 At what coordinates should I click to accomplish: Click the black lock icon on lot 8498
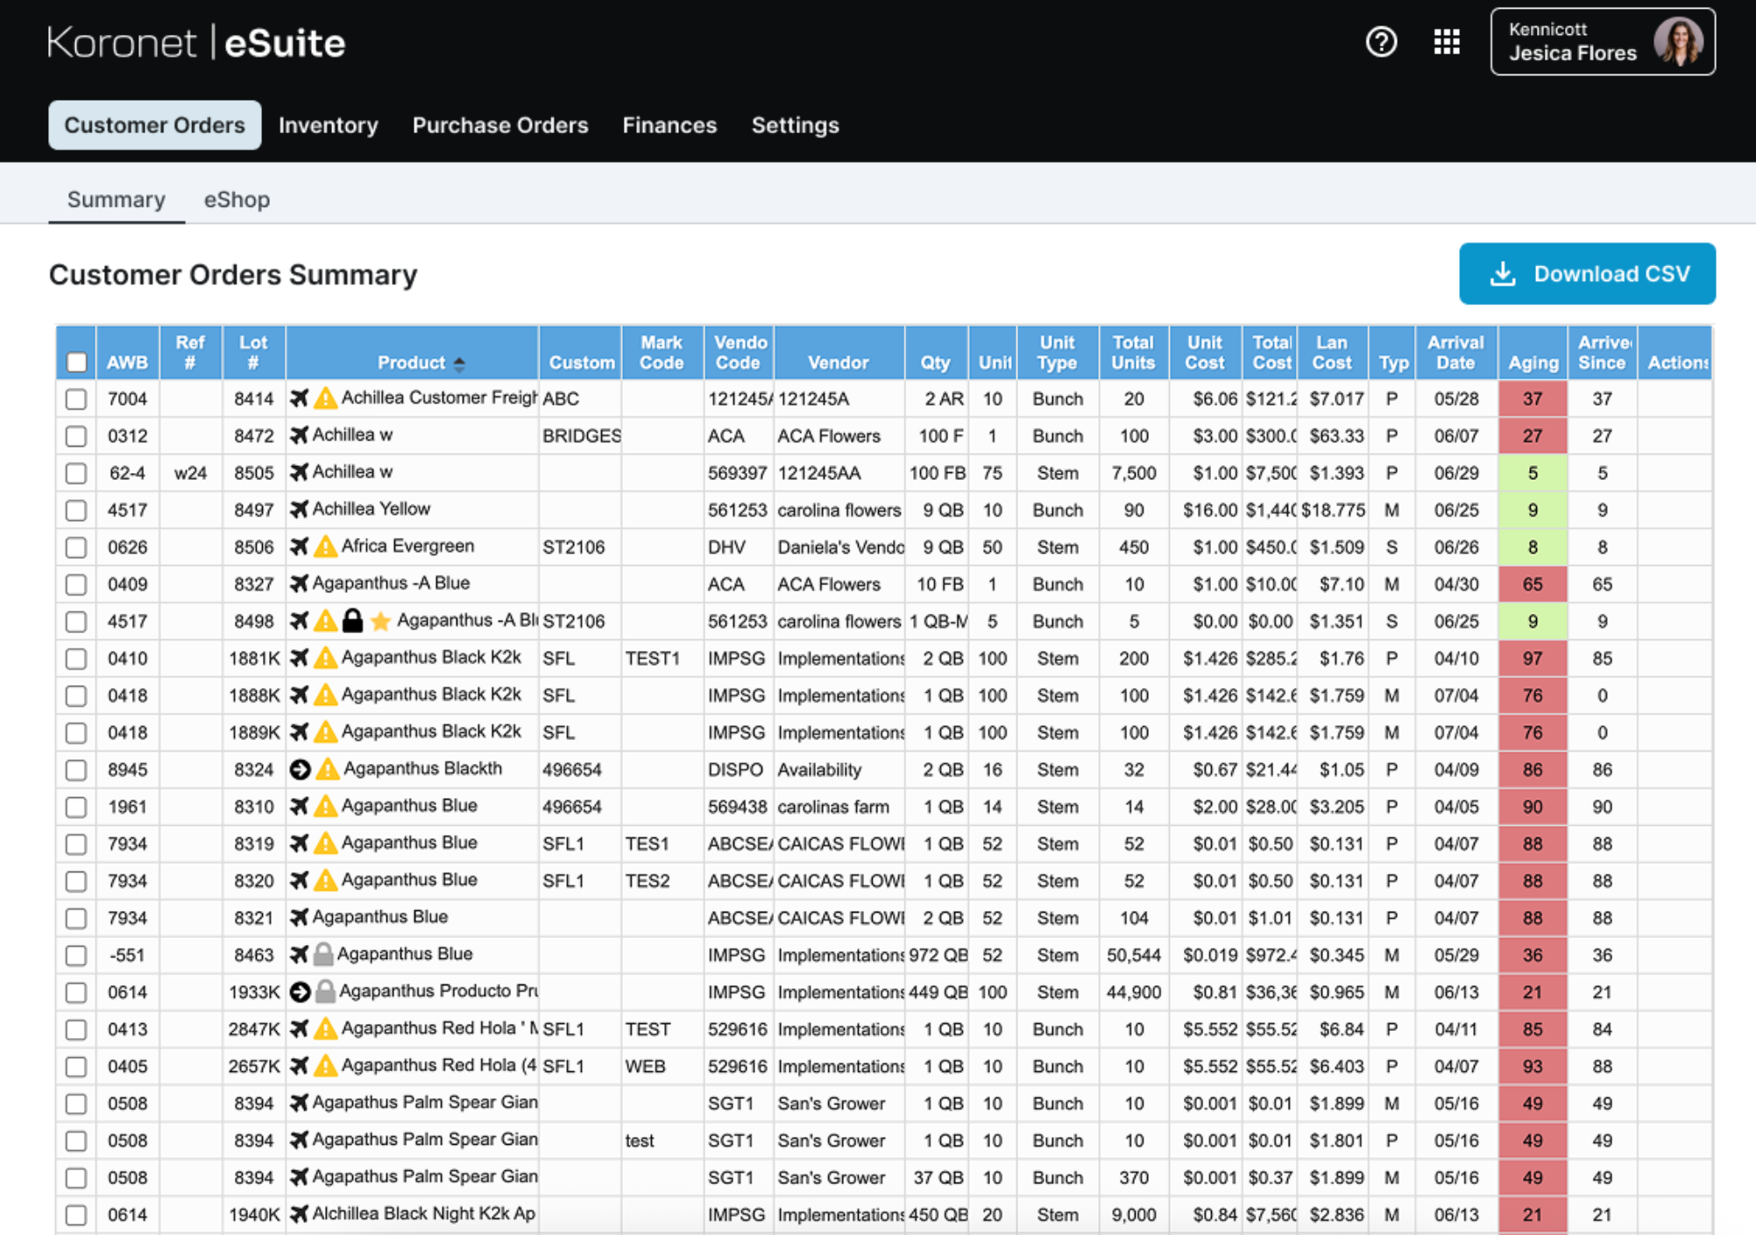(x=354, y=620)
